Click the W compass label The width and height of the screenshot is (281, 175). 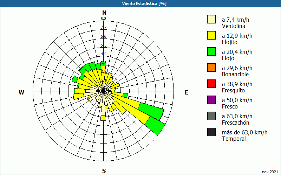click(21, 92)
